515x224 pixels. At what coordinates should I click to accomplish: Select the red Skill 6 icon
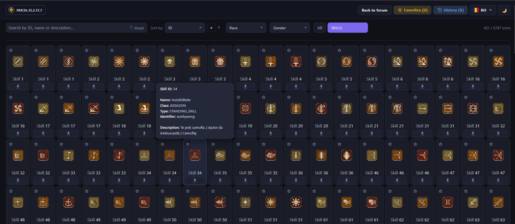(448, 61)
